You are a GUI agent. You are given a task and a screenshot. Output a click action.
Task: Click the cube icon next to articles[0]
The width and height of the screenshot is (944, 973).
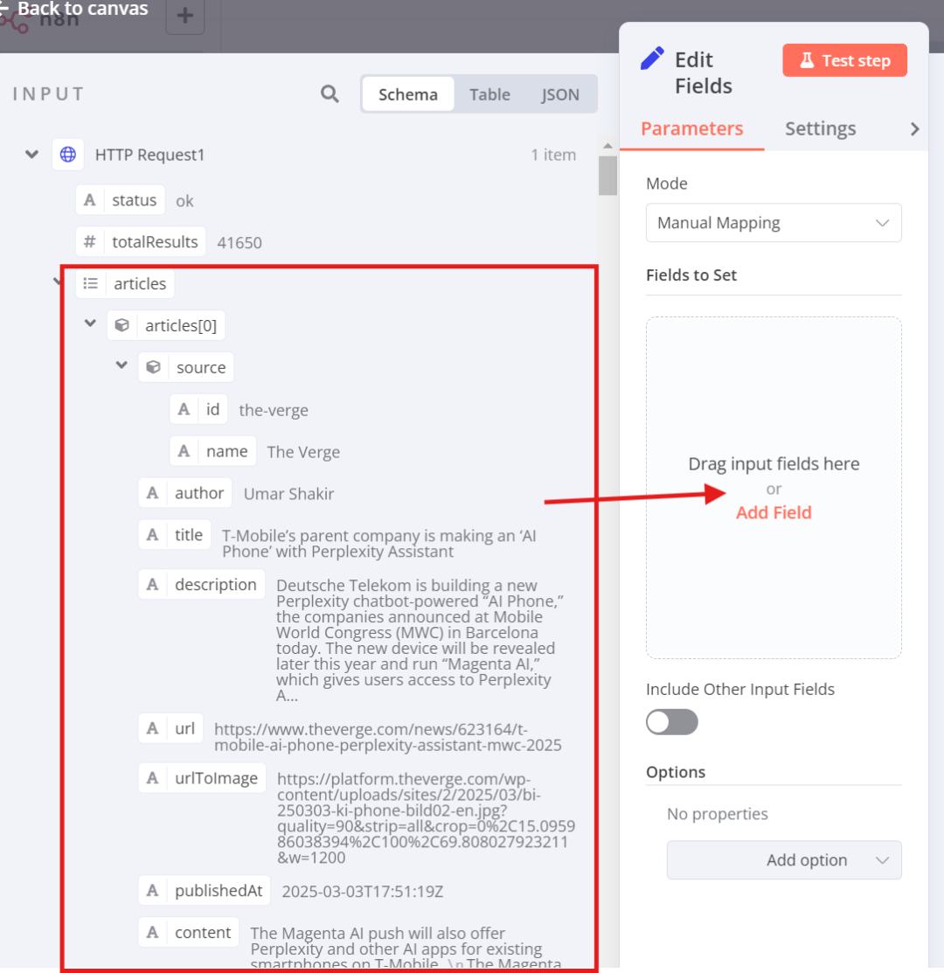(x=122, y=325)
